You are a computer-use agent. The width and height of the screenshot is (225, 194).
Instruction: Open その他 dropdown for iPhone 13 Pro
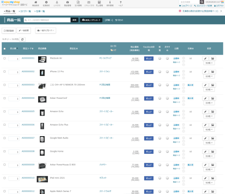pyautogui.click(x=209, y=76)
